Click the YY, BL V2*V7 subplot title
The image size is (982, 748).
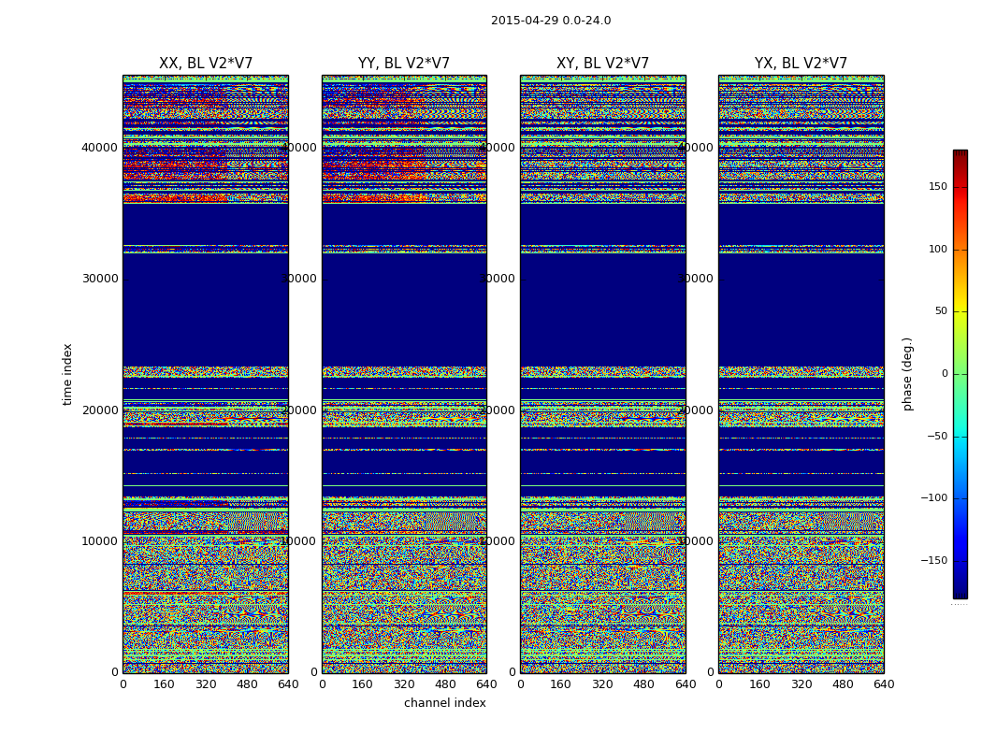(404, 64)
